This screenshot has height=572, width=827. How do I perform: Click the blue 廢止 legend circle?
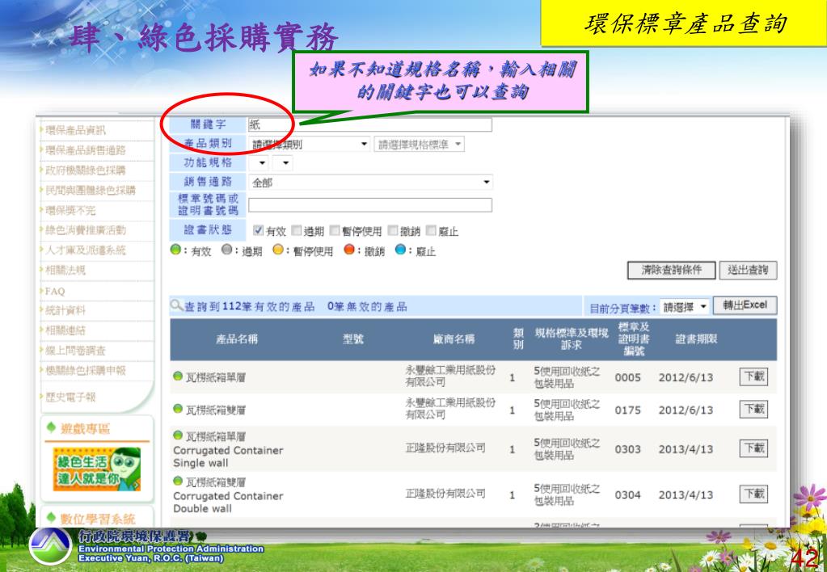(400, 250)
